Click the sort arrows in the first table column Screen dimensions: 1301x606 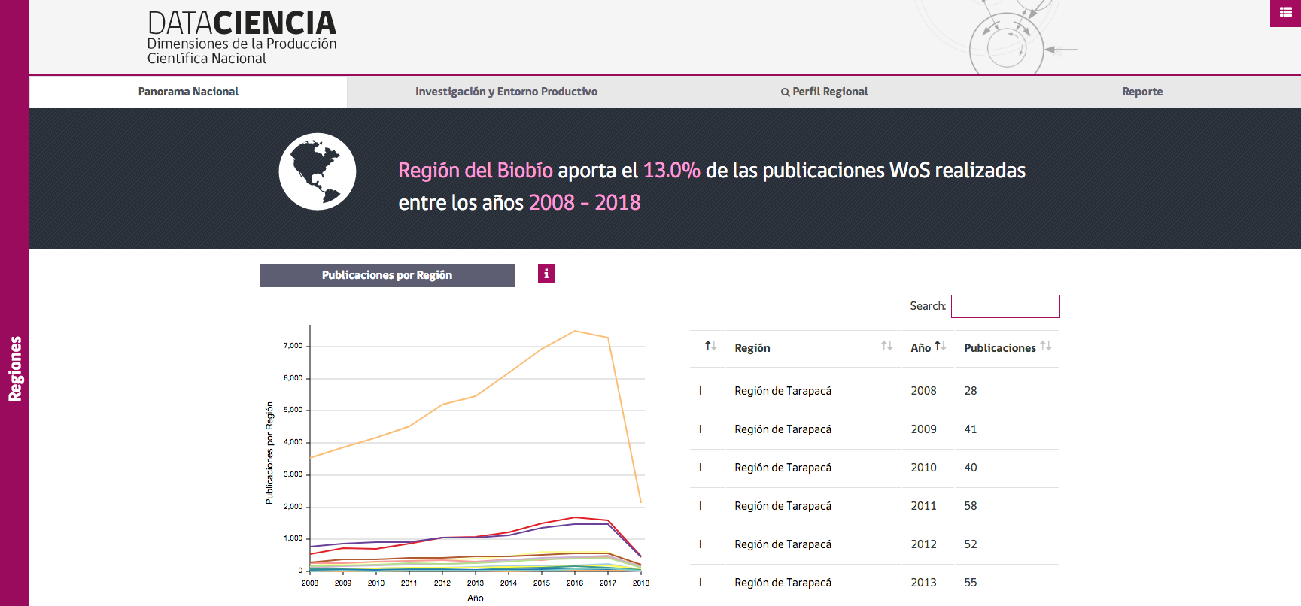[710, 346]
